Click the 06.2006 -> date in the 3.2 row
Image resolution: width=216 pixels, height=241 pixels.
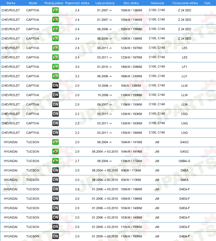pos(104,76)
